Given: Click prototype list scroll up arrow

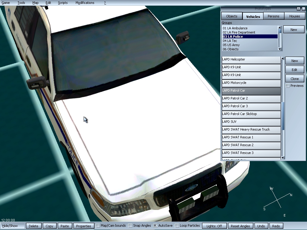Looking at the screenshot, I should 282,58.
